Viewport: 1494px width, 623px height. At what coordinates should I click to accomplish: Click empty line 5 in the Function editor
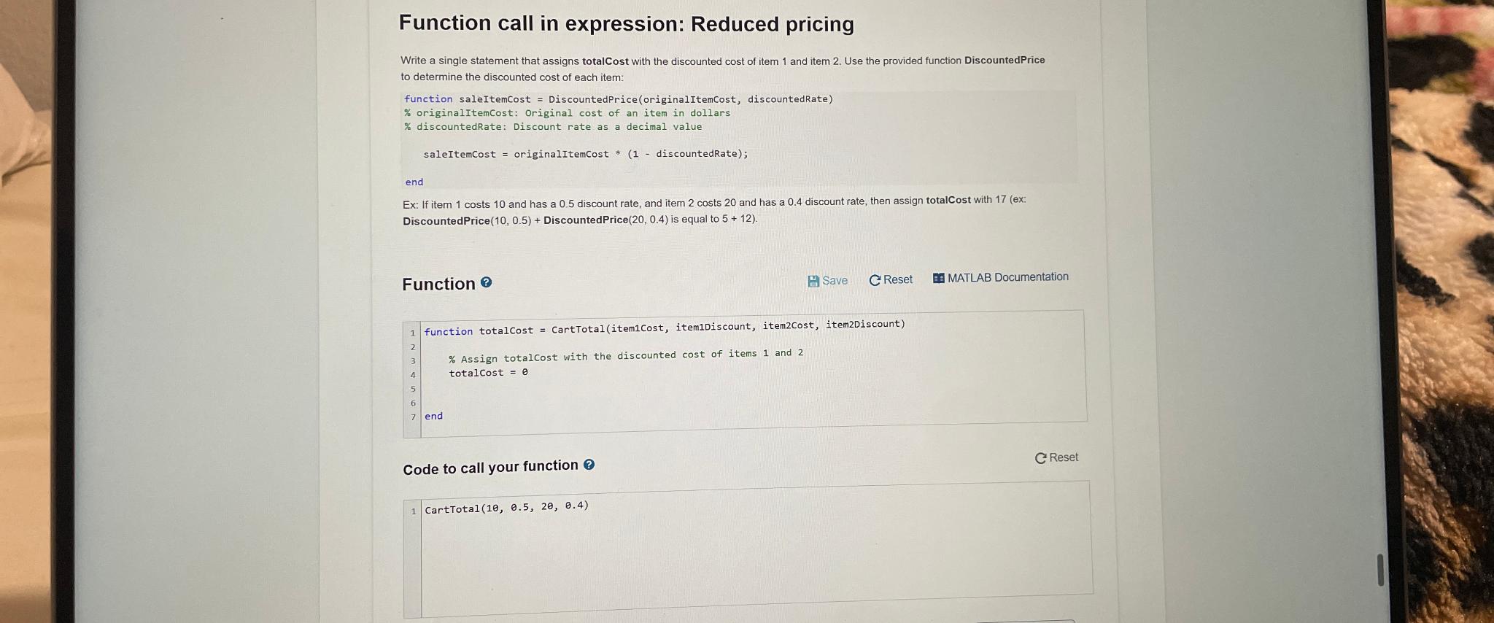(x=584, y=389)
